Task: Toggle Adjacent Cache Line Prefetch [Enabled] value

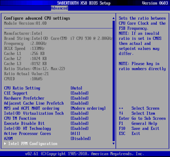Action: 80,103
